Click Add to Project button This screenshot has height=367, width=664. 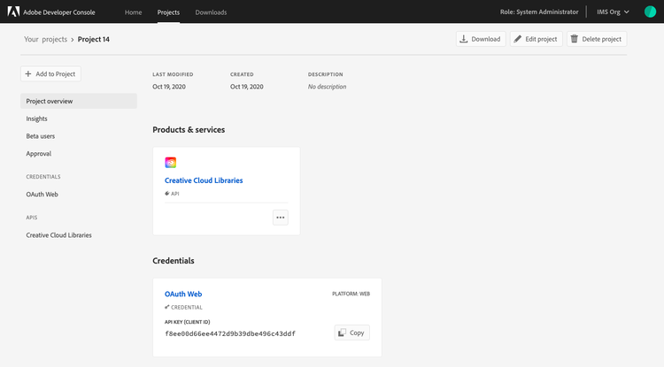pos(50,74)
